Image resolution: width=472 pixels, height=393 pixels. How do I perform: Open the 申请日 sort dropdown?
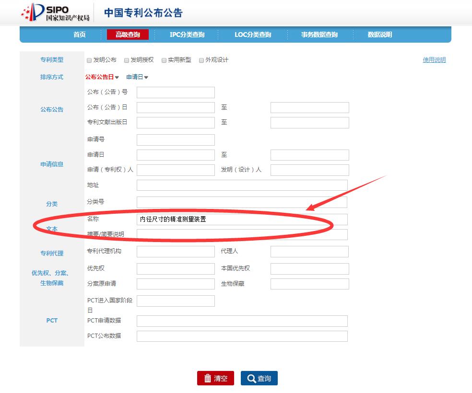click(138, 77)
